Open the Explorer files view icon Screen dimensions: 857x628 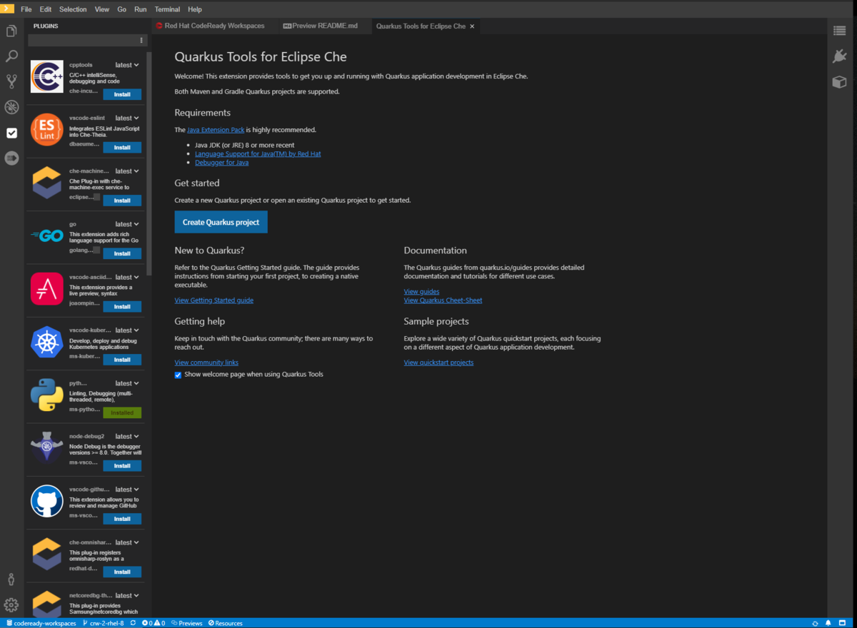click(11, 31)
